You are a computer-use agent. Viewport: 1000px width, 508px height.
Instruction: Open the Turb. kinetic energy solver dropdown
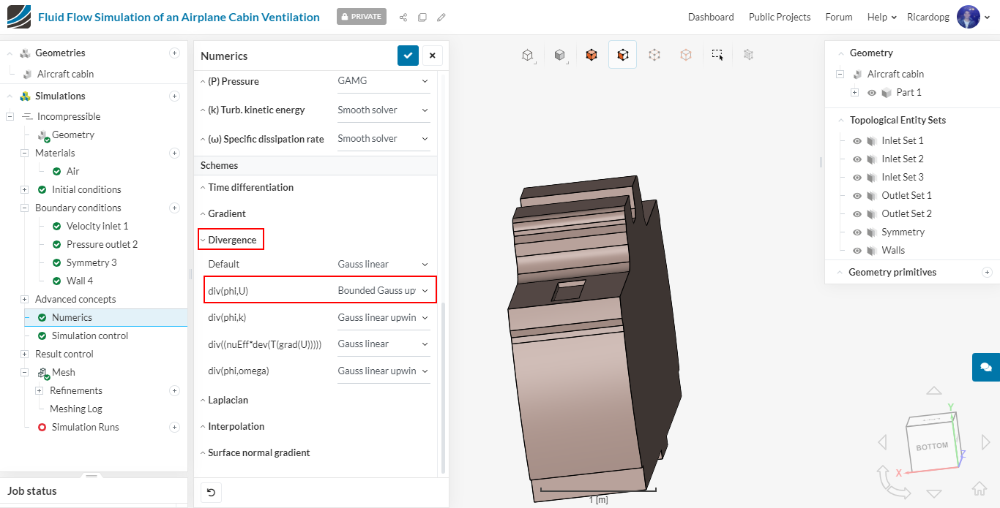click(x=384, y=110)
